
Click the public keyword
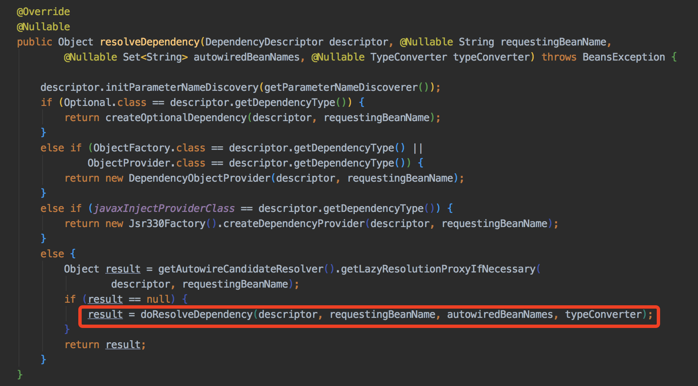[x=35, y=42]
